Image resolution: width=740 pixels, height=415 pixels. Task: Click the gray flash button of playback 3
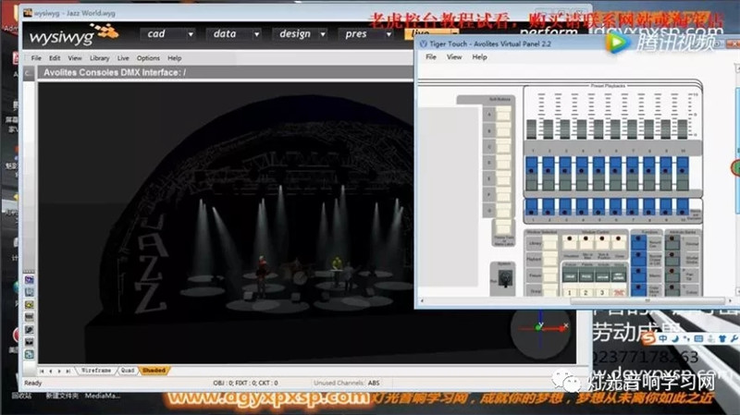pos(565,182)
